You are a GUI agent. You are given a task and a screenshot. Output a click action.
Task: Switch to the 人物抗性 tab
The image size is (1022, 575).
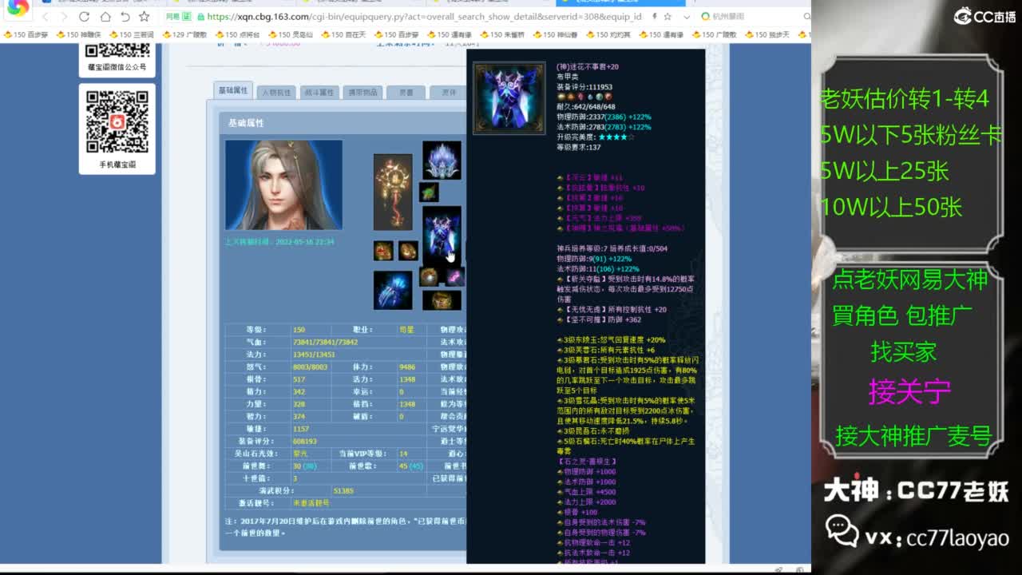tap(277, 92)
